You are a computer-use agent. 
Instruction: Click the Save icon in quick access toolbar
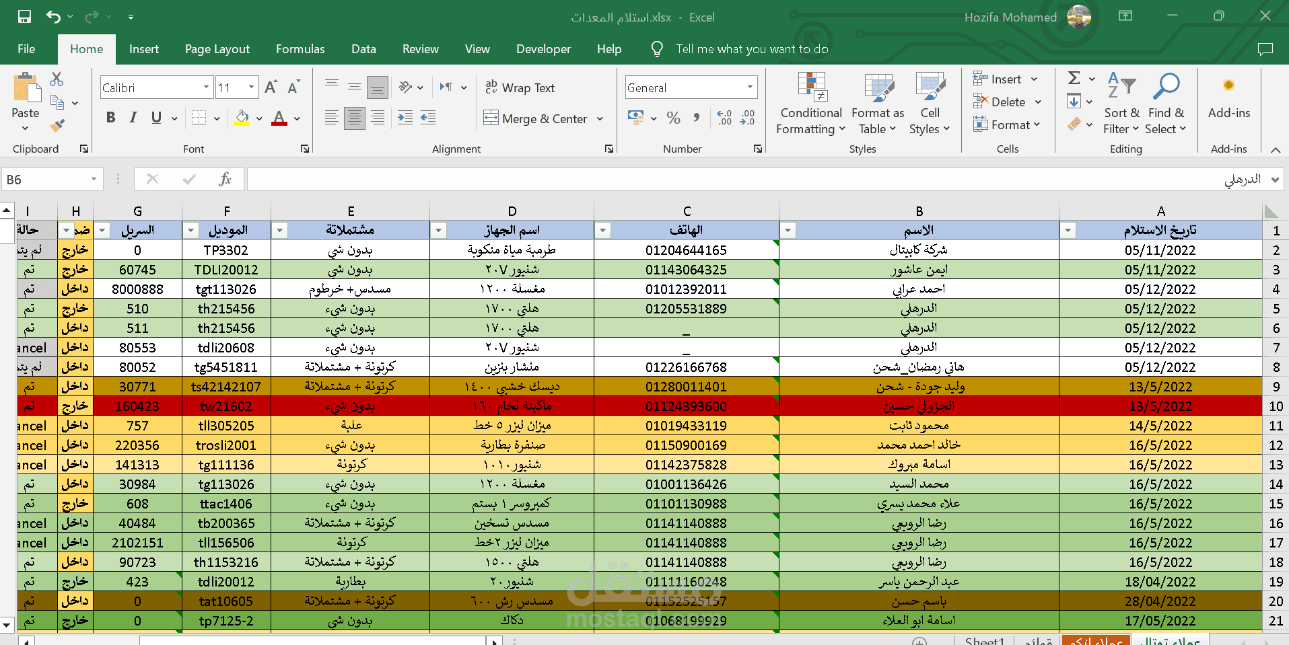[x=24, y=17]
